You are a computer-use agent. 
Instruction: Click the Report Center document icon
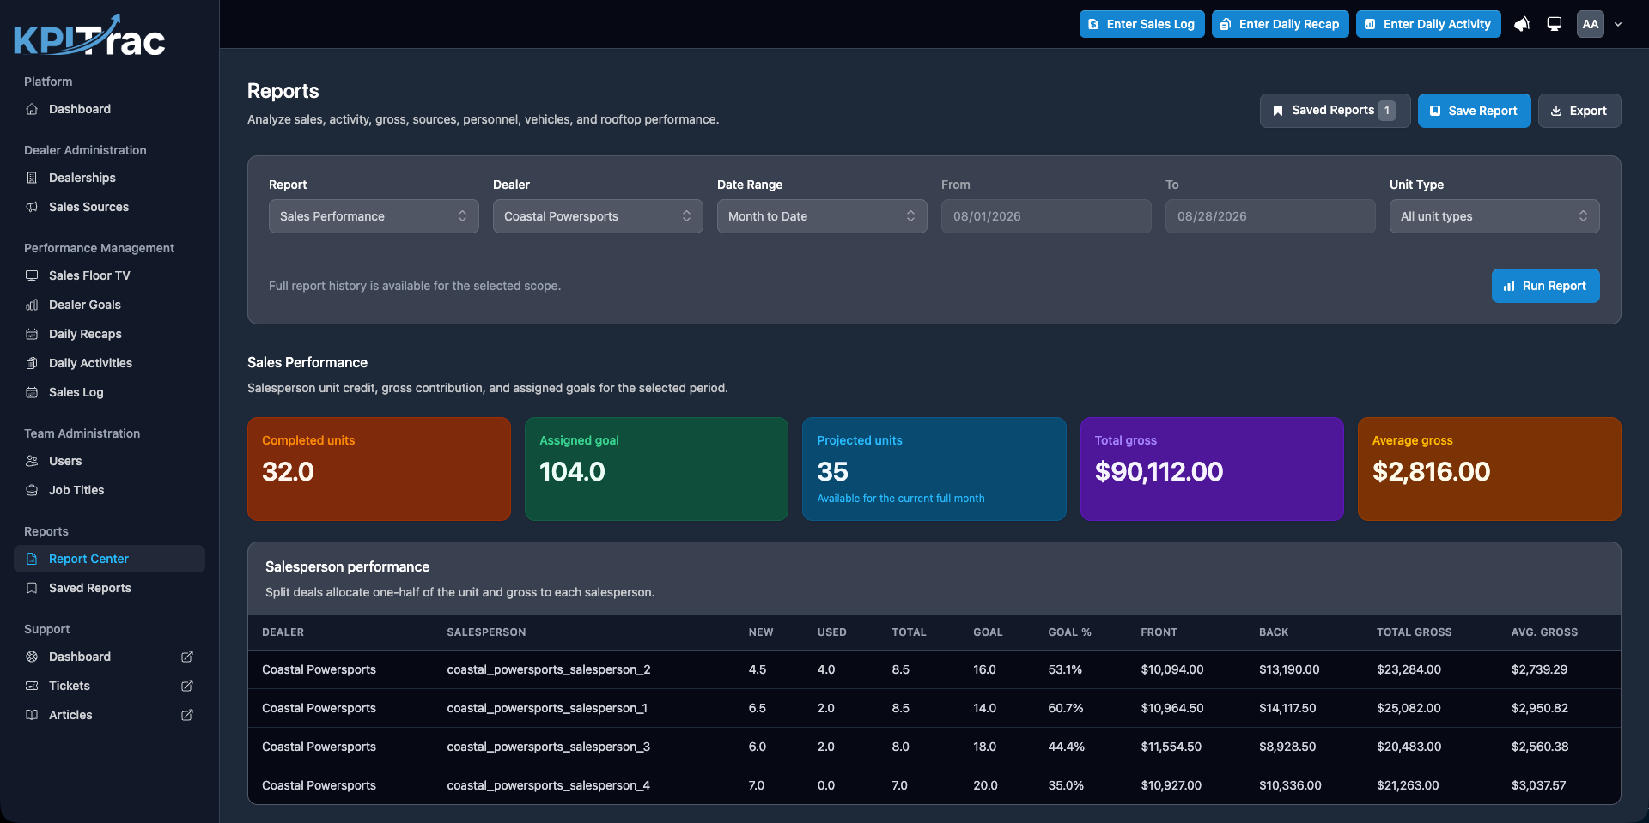point(32,559)
